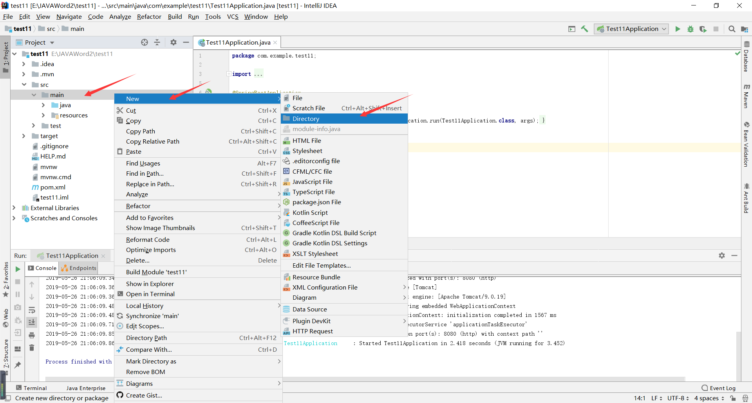Select Directory from the New submenu
The image size is (752, 403).
click(x=305, y=119)
